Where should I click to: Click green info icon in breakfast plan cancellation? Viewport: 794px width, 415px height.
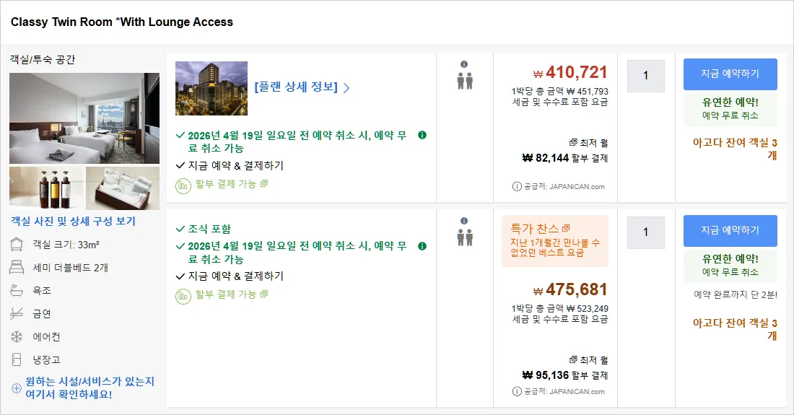[x=422, y=246]
